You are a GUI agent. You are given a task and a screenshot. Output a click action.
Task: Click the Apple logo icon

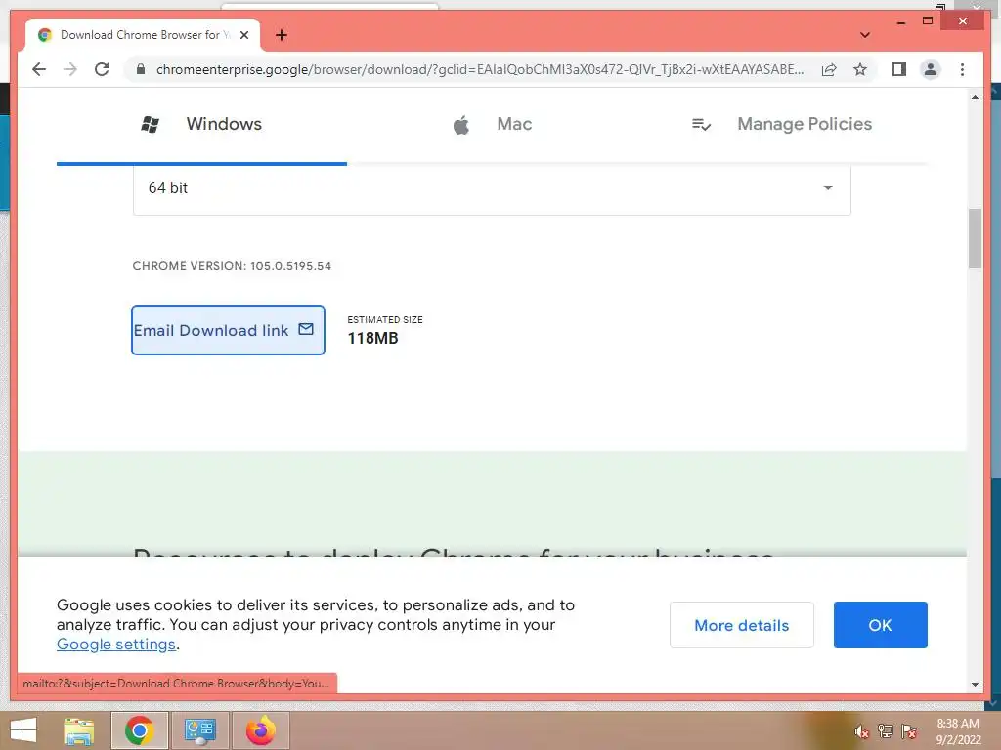[x=461, y=125]
